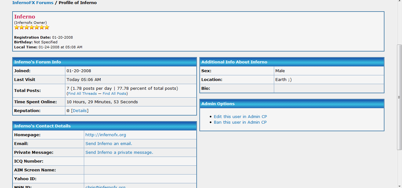Image resolution: width=402 pixels, height=188 pixels.
Task: Click the Local Time 01-24-2008 at 05:08 AM text
Action: pyautogui.click(x=60, y=47)
